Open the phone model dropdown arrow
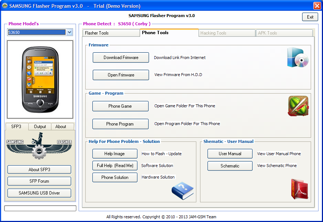Image resolution: width=323 pixels, height=222 pixels. tap(70, 32)
